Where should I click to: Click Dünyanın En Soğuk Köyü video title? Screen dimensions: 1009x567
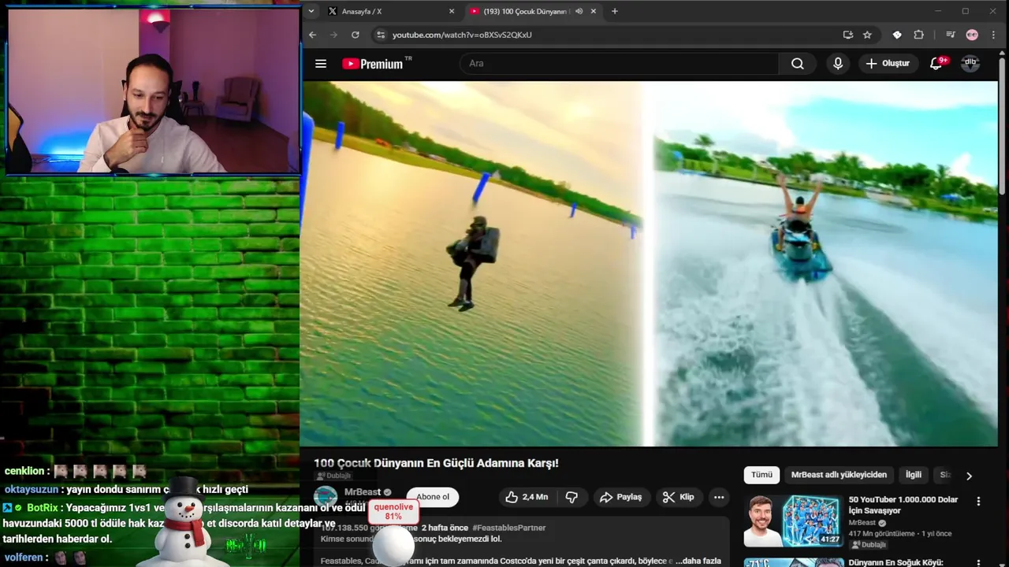(x=898, y=562)
